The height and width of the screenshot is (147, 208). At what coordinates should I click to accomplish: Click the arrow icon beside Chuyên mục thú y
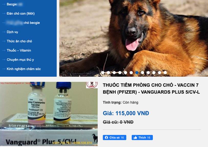pos(4,60)
